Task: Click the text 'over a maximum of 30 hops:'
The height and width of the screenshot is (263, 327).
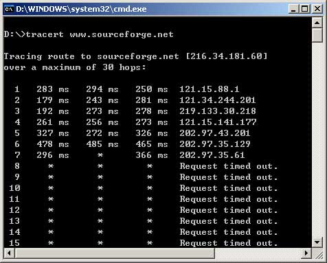Action: click(75, 67)
